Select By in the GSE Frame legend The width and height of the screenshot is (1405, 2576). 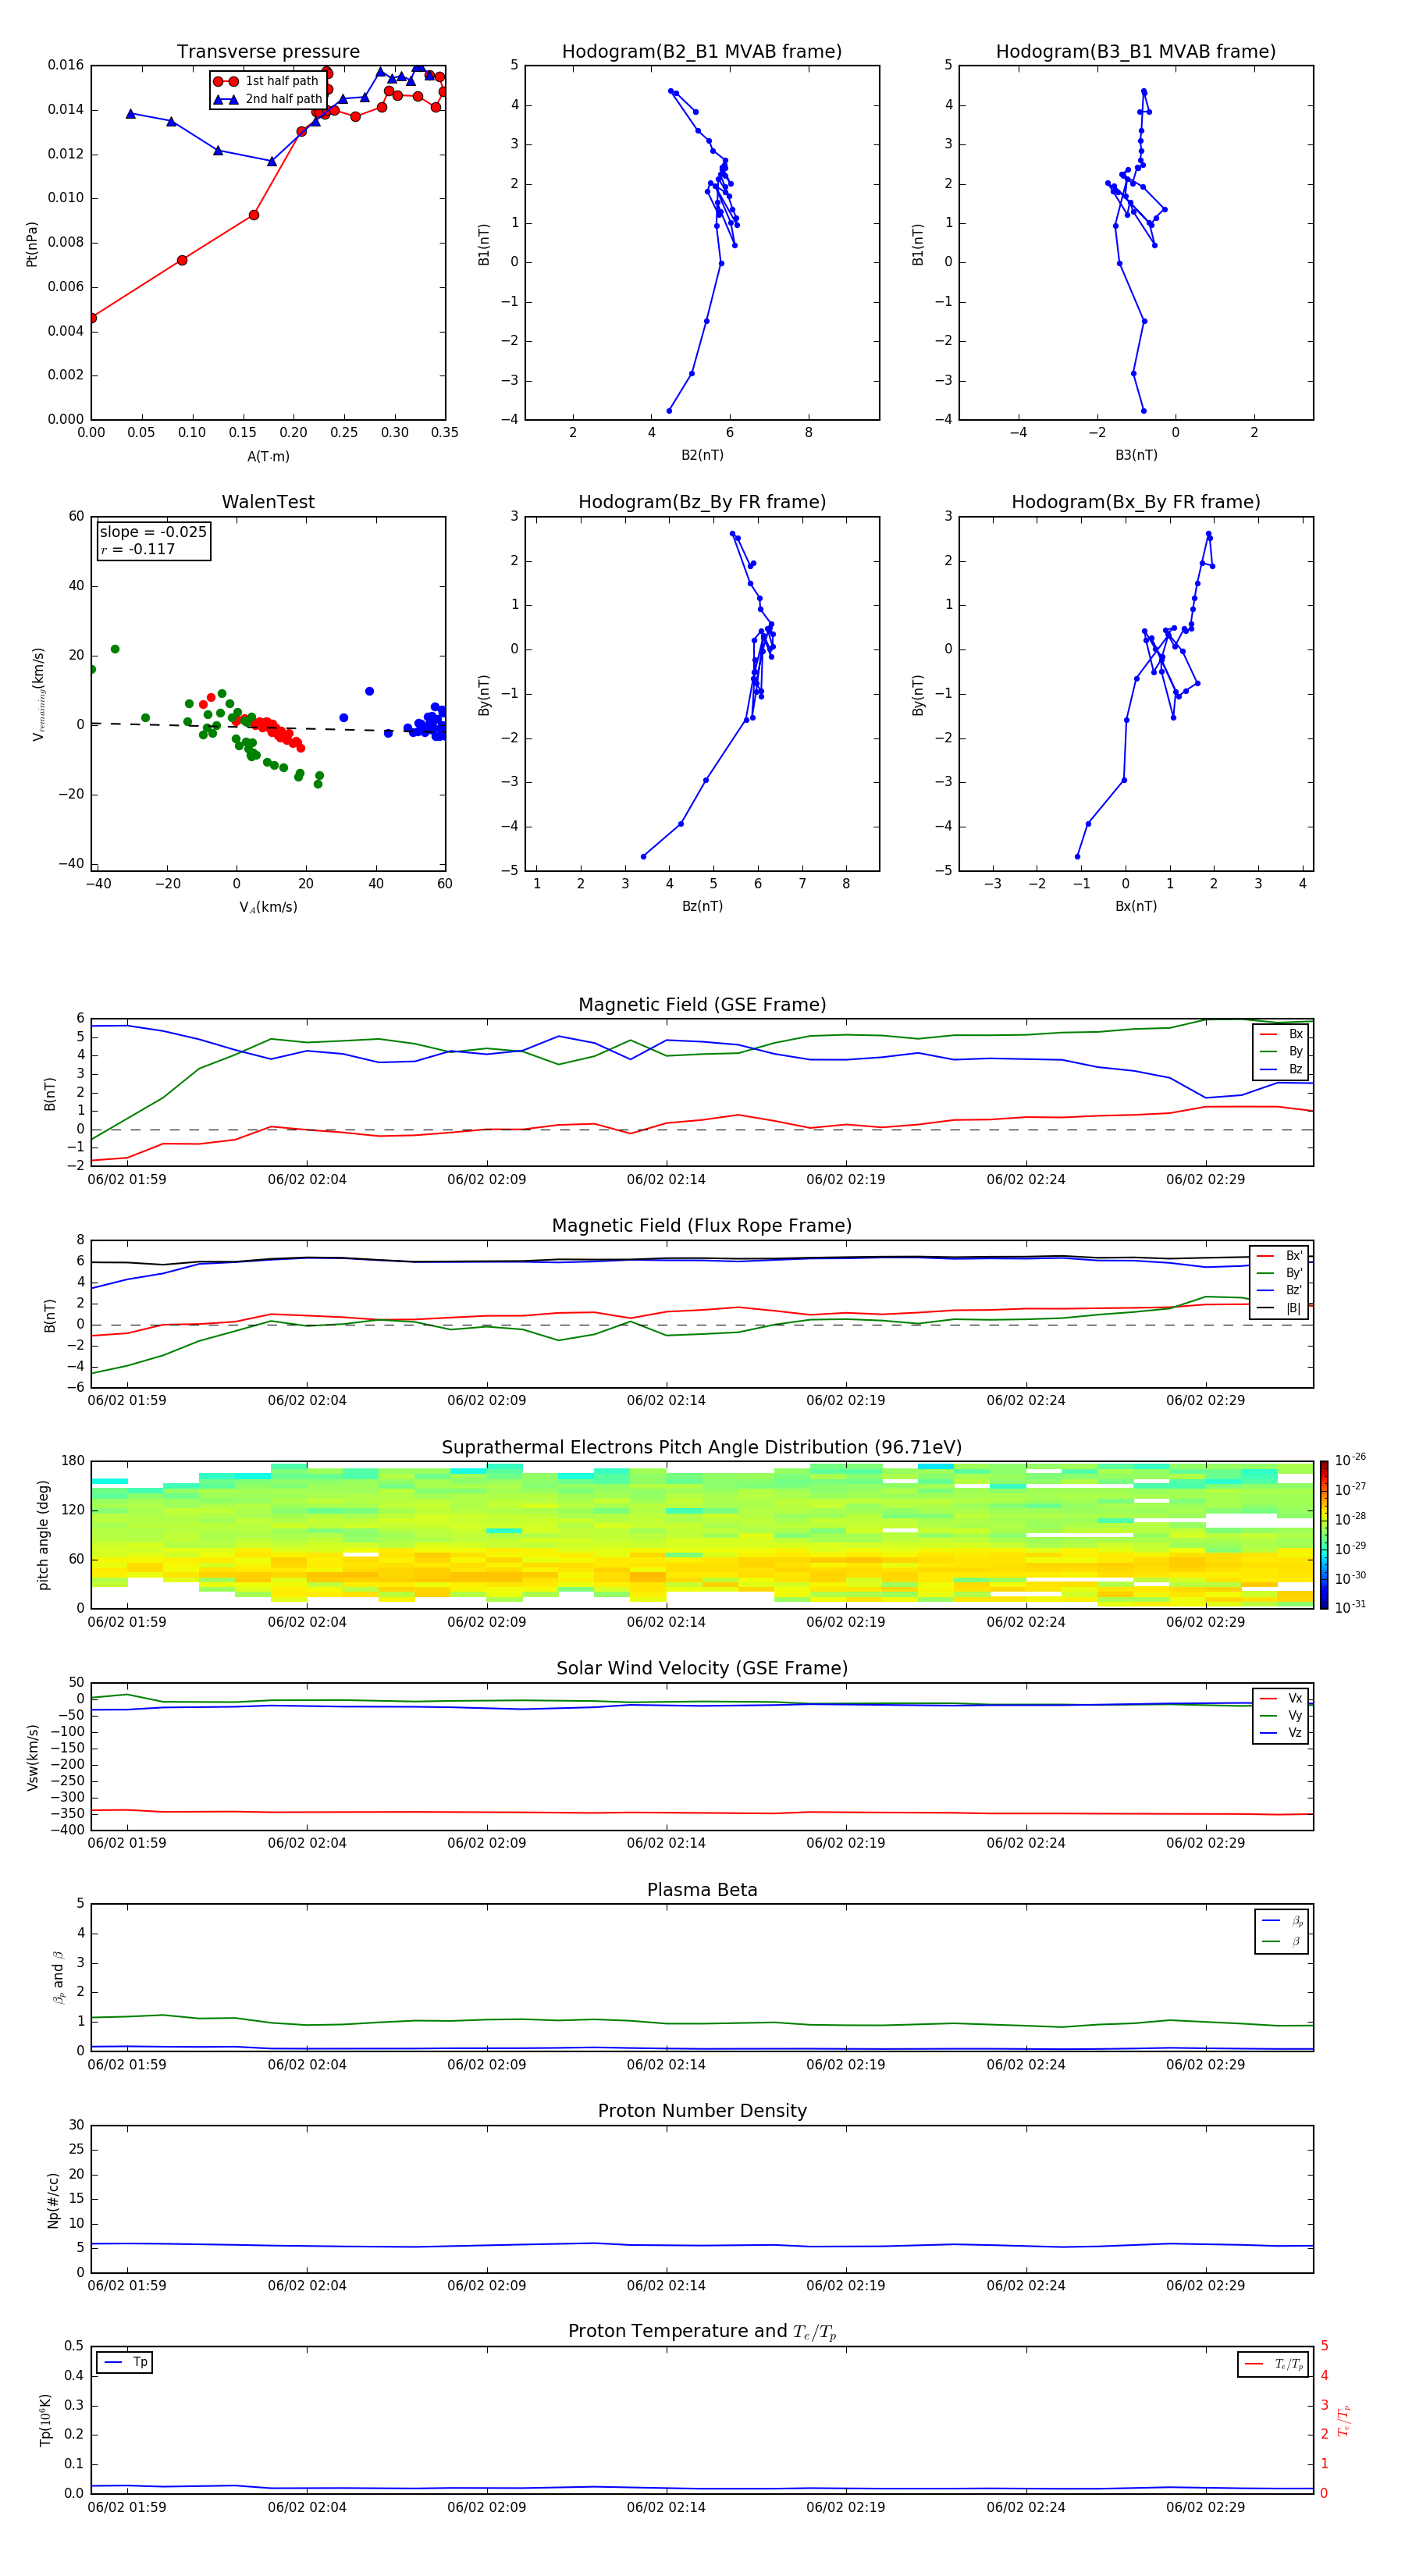pyautogui.click(x=1281, y=1051)
